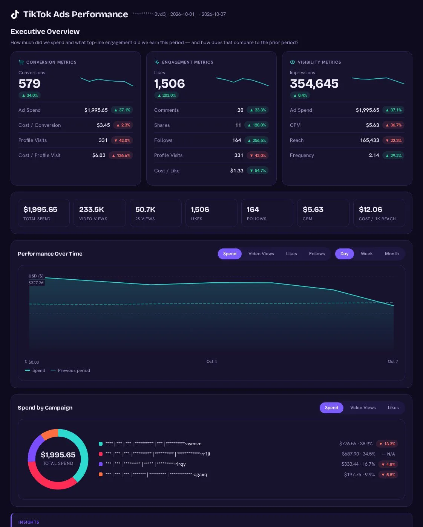Screen dimensions: 423x527
Task: Click the Reach 22.3% change badge
Action: click(x=394, y=140)
